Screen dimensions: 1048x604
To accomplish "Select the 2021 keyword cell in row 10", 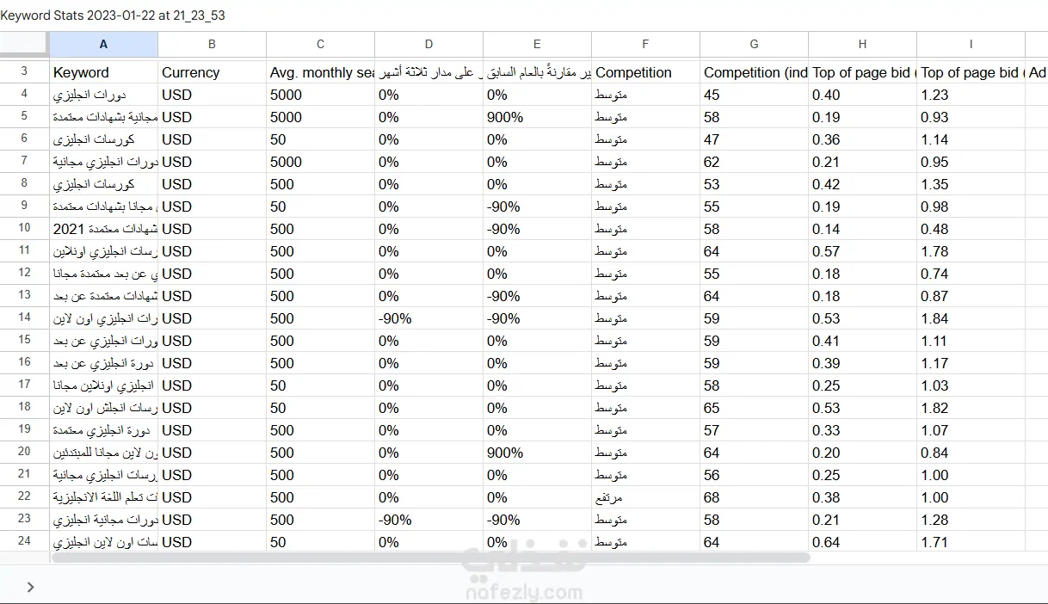I will coord(103,229).
